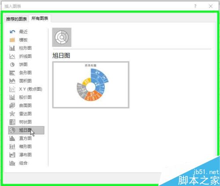Click the X Y (散点图) label
Screen dimensions: 220x186
point(31,89)
